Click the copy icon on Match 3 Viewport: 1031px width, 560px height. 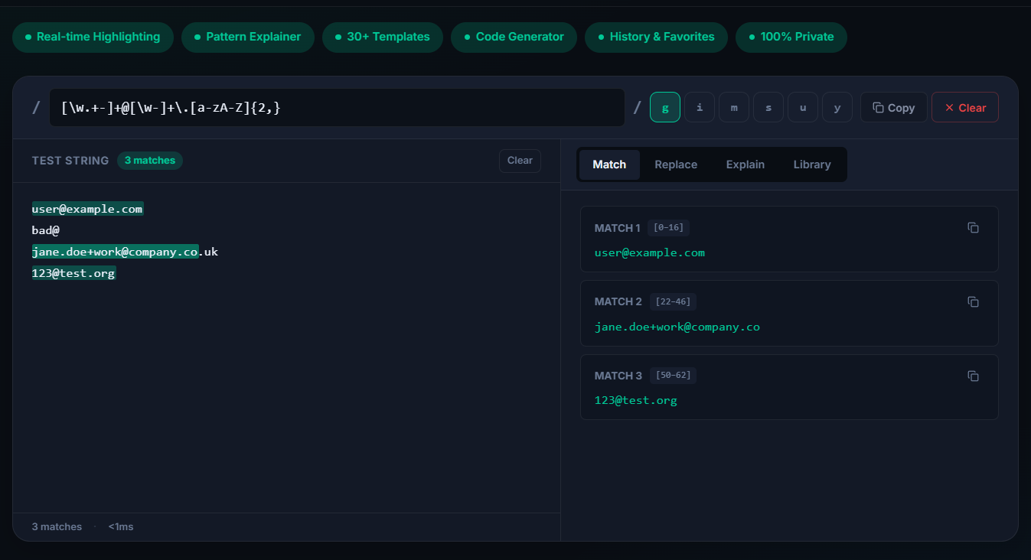point(973,376)
